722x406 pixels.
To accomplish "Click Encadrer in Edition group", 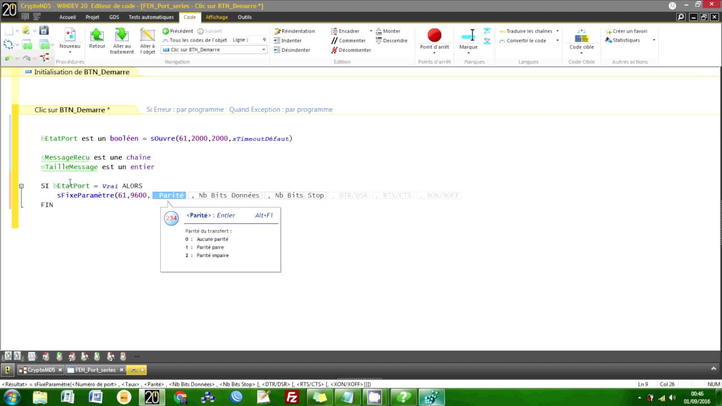I will pos(345,31).
